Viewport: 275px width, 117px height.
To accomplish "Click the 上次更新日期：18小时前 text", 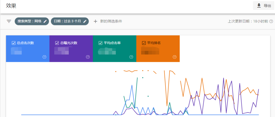I will 248,21.
